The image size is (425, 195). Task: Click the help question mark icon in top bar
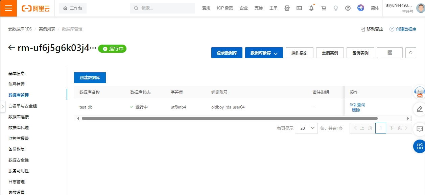(348, 8)
